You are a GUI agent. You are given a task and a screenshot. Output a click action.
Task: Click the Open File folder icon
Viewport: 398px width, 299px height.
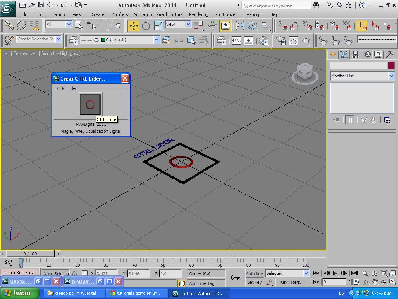pyautogui.click(x=31, y=5)
